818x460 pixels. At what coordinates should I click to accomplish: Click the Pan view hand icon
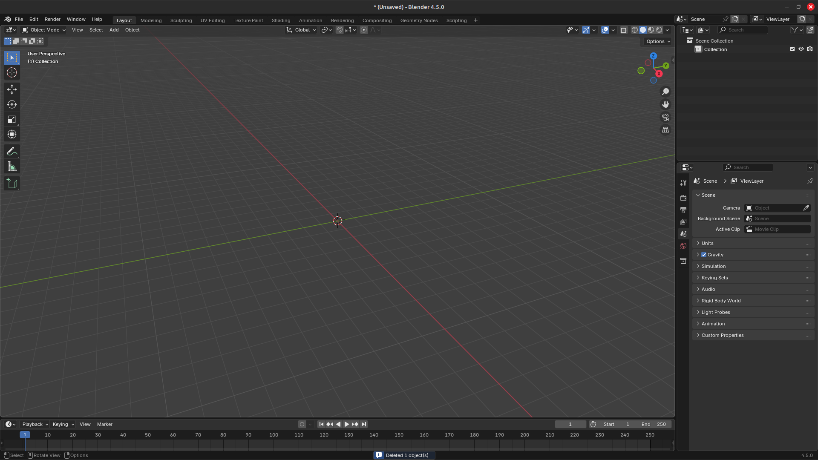pos(665,104)
